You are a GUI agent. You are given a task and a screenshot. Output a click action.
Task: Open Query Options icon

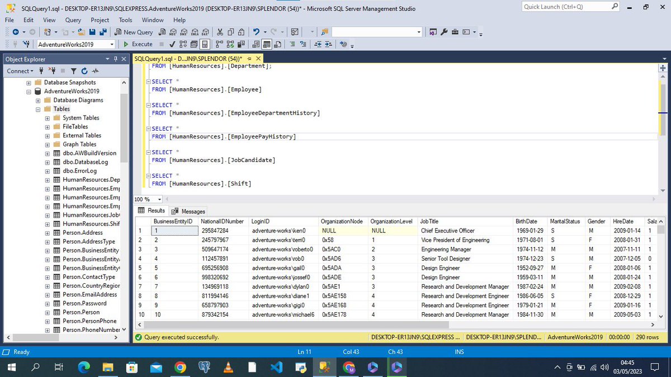click(193, 44)
